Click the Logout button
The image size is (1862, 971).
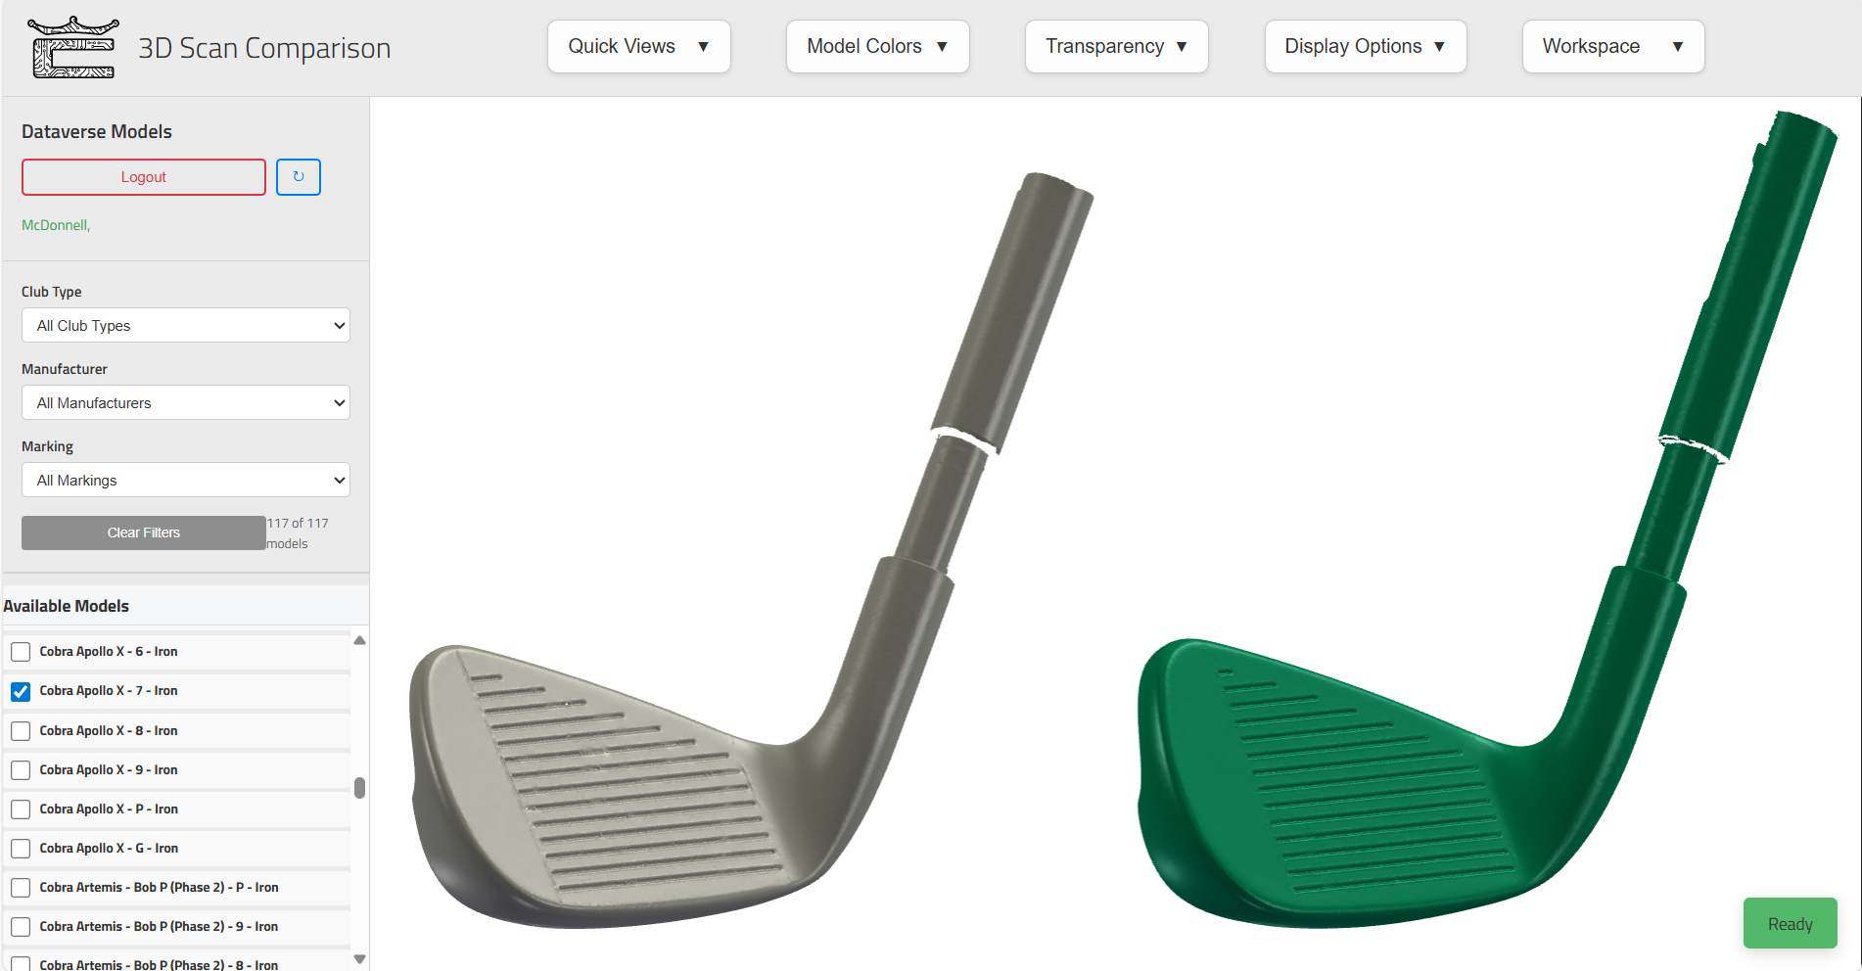pos(144,177)
